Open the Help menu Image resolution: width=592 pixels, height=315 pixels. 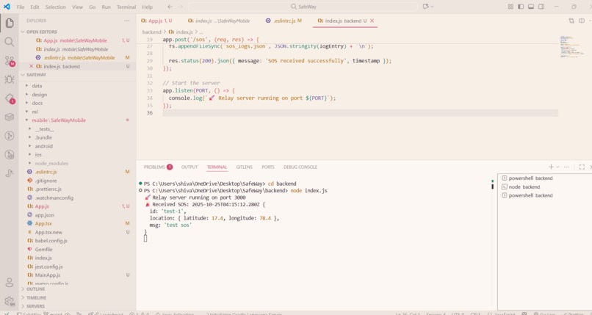click(x=147, y=7)
